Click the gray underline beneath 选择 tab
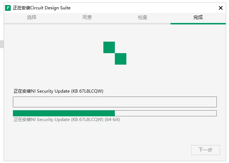Screen dimensions: 229x163 pos(32,24)
